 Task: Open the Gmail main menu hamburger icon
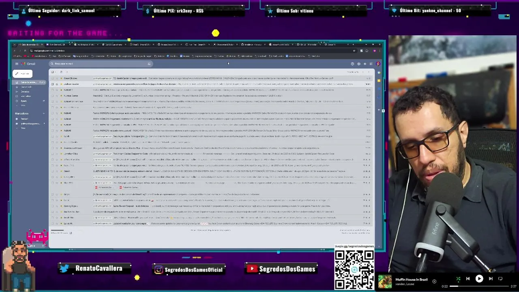17,64
